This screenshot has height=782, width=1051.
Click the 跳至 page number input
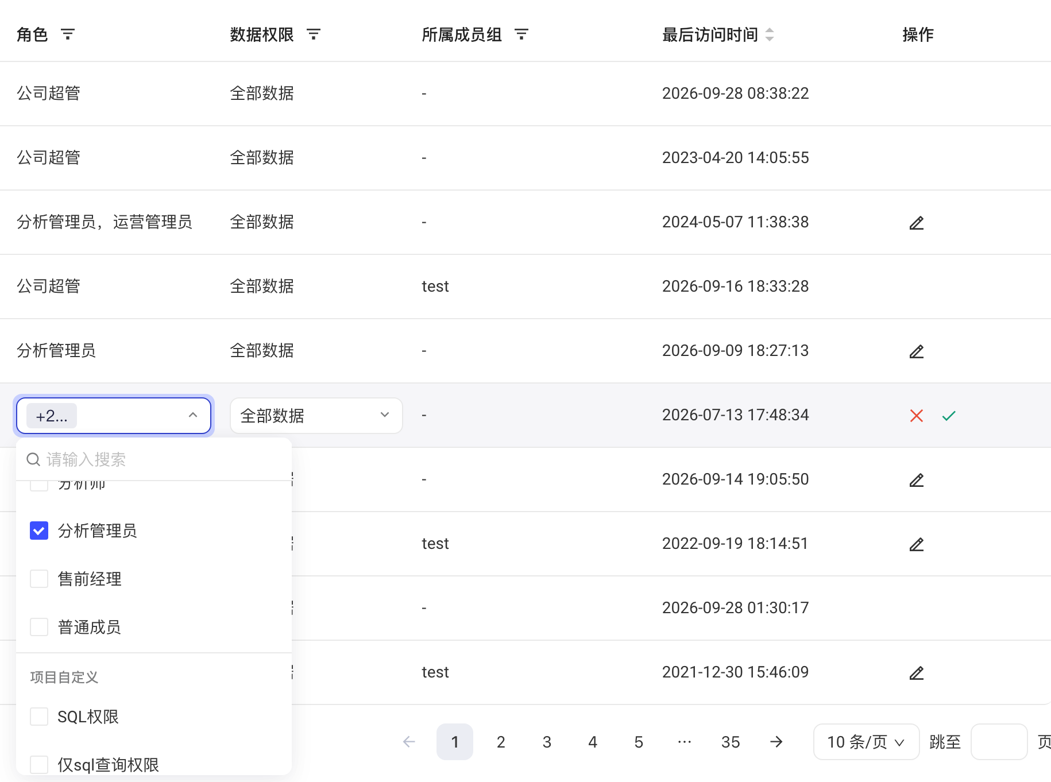click(x=999, y=742)
